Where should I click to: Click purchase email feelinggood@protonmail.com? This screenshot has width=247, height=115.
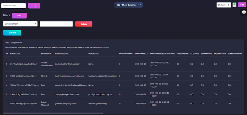[69, 76]
